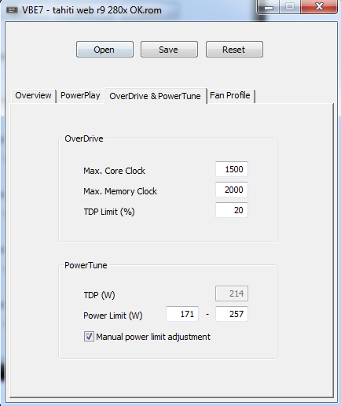Click the TDP (W) label
Screen dimensions: 341x406
pos(99,295)
